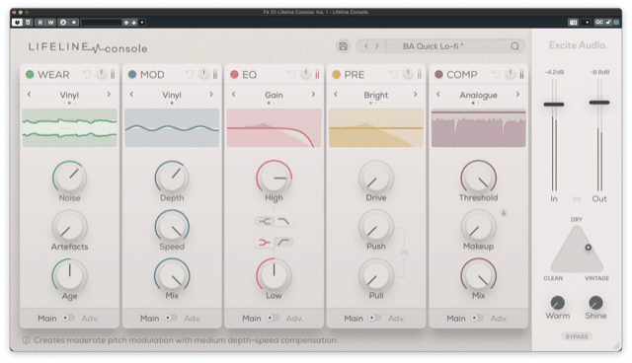Toggle the WEAR module power dot

(30, 74)
